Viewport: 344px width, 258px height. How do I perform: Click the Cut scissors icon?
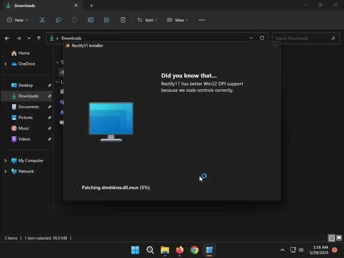pyautogui.click(x=42, y=20)
